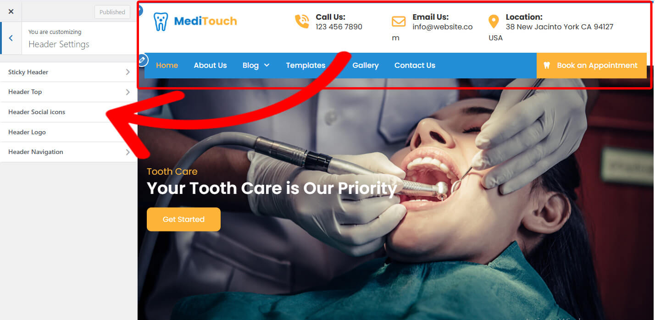Click the Get Started button
The height and width of the screenshot is (320, 655).
click(183, 219)
